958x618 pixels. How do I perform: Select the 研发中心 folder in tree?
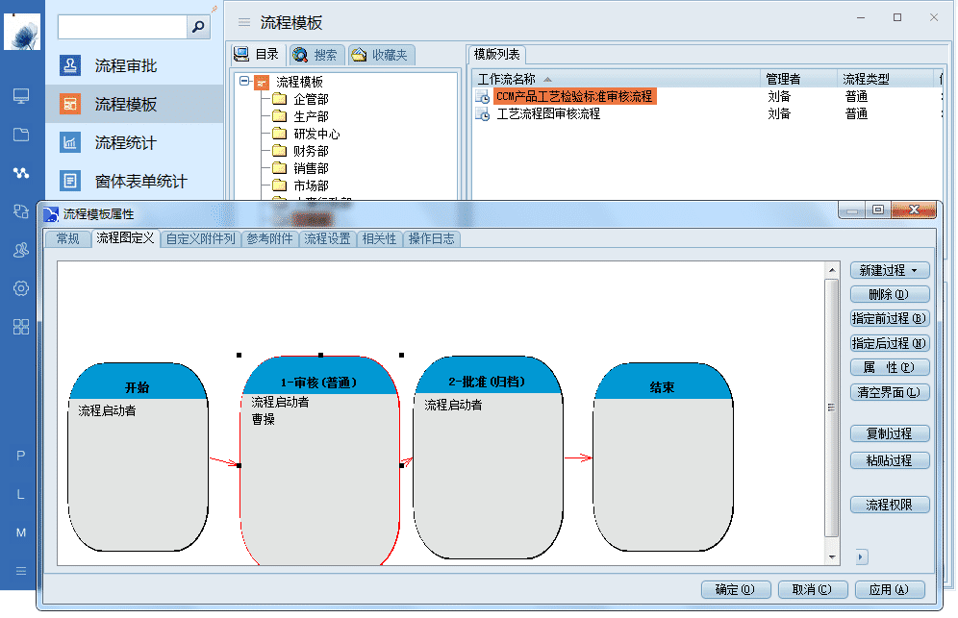click(x=315, y=135)
